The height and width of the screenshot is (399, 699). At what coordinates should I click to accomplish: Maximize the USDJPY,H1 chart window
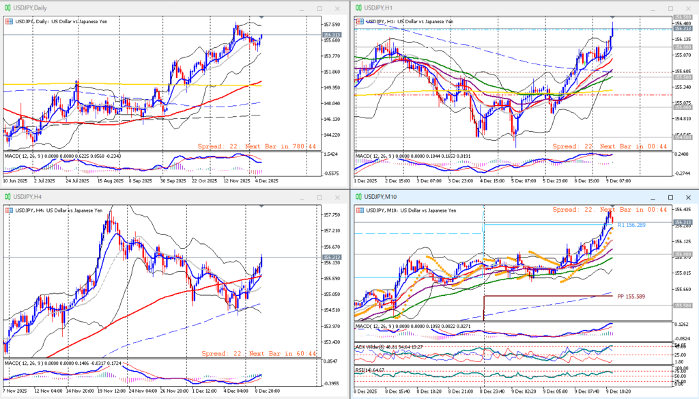[x=670, y=8]
